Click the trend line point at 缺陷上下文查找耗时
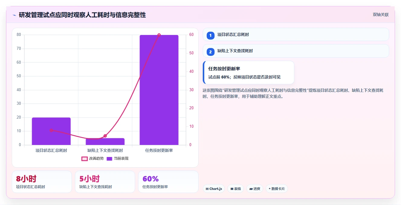The image size is (401, 205). 105,136
